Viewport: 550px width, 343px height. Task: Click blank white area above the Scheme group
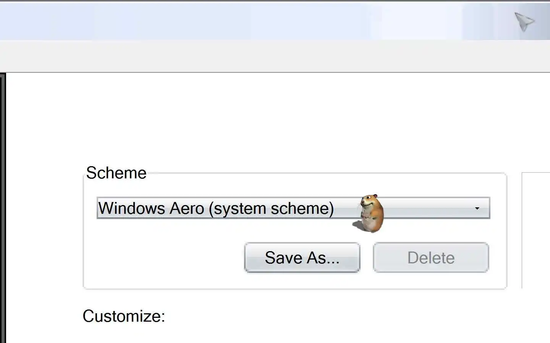tap(267, 122)
